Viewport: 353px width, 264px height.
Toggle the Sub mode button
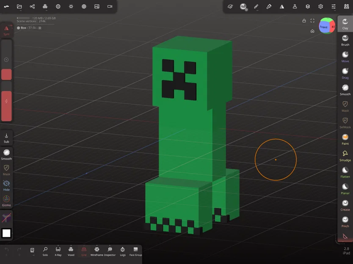point(6,138)
